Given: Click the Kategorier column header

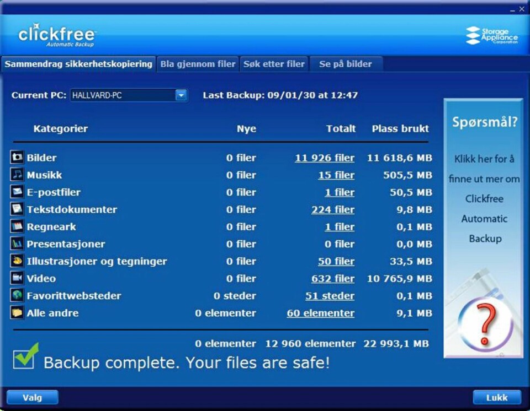Looking at the screenshot, I should pyautogui.click(x=61, y=128).
